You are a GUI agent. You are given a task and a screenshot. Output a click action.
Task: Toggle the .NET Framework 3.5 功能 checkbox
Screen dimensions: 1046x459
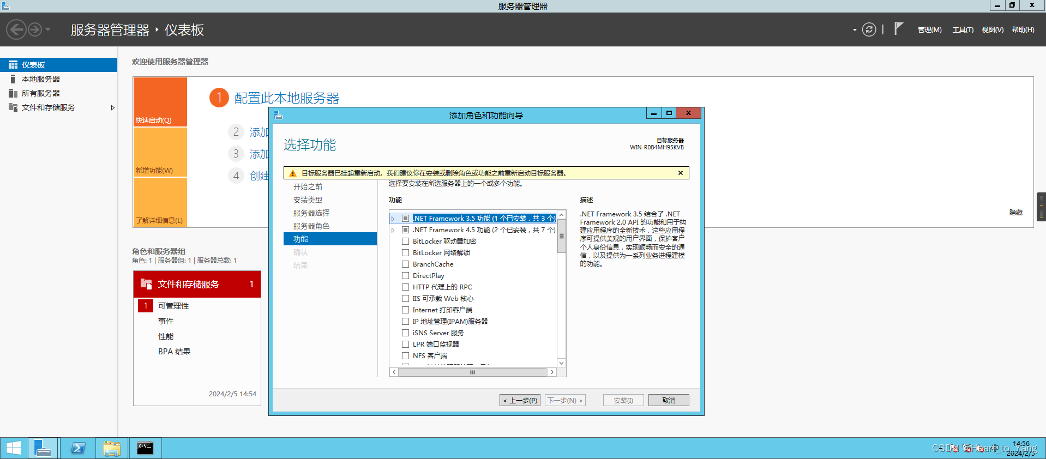(x=405, y=218)
